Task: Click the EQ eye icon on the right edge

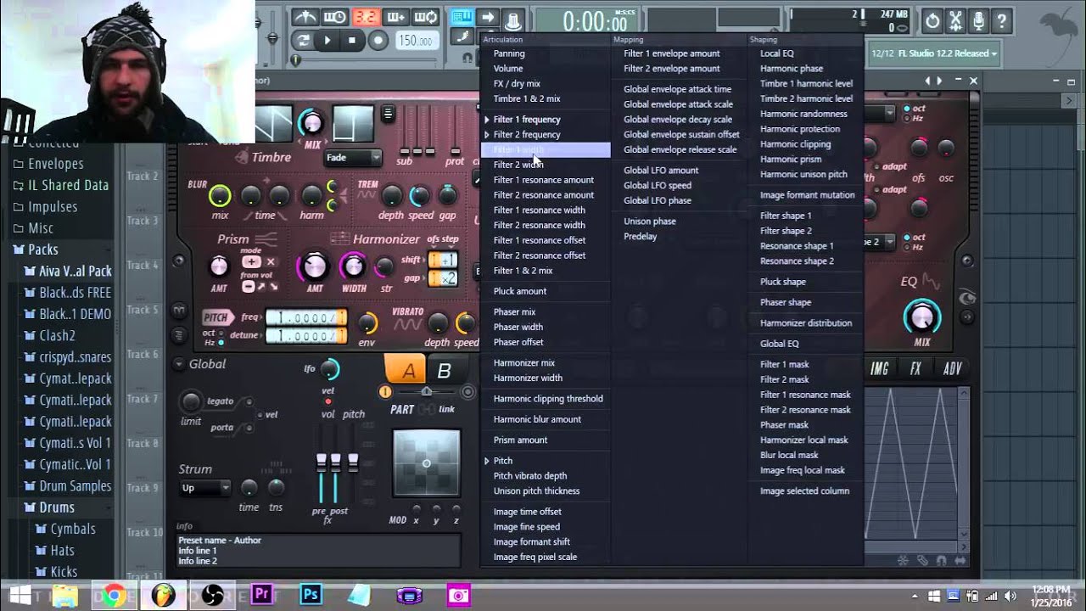Action: pyautogui.click(x=966, y=298)
